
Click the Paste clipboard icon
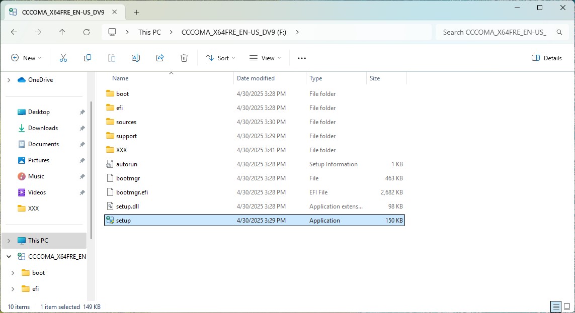coord(112,58)
